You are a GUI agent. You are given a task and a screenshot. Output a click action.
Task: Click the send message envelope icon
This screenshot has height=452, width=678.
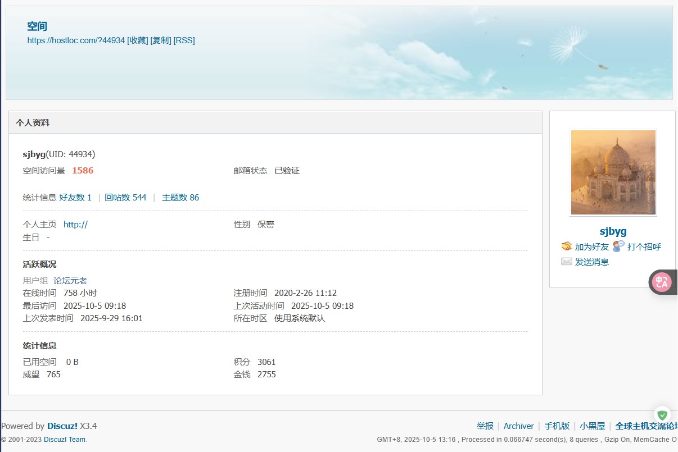pyautogui.click(x=567, y=262)
